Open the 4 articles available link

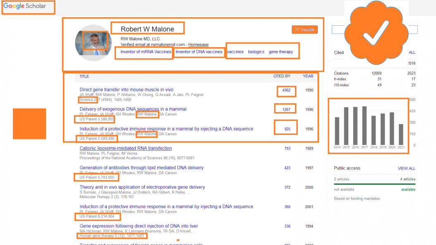[407, 179]
